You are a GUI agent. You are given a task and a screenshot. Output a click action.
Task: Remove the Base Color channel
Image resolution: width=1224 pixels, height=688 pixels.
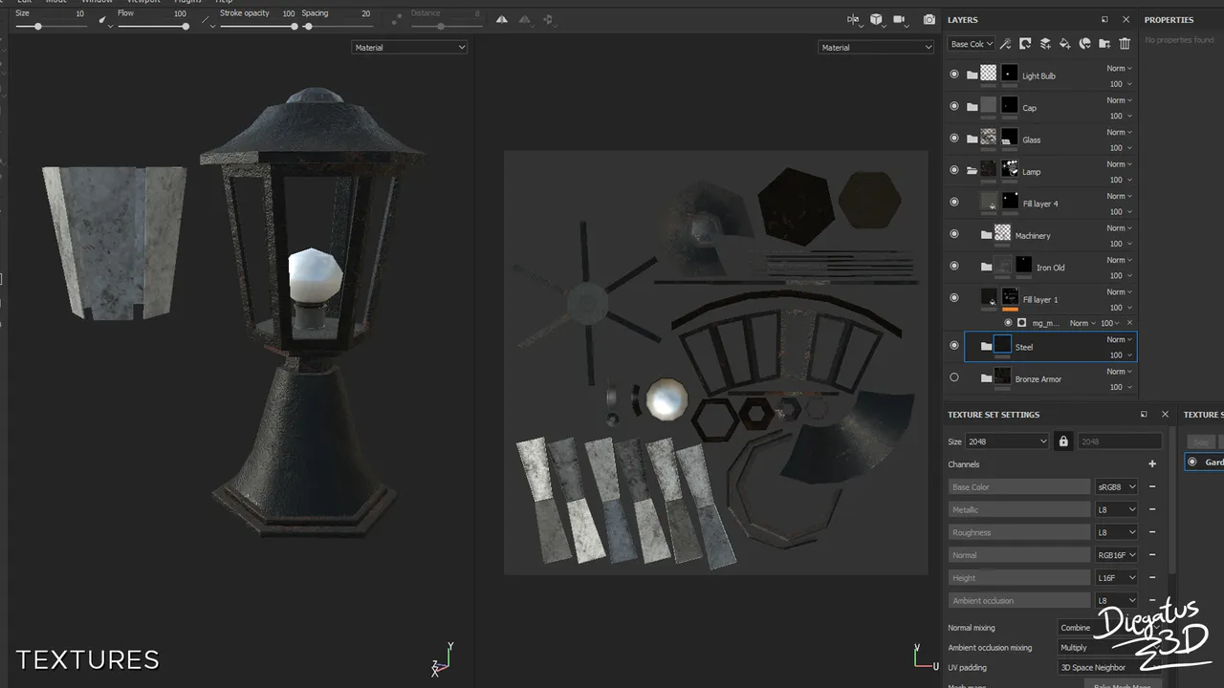coord(1152,486)
